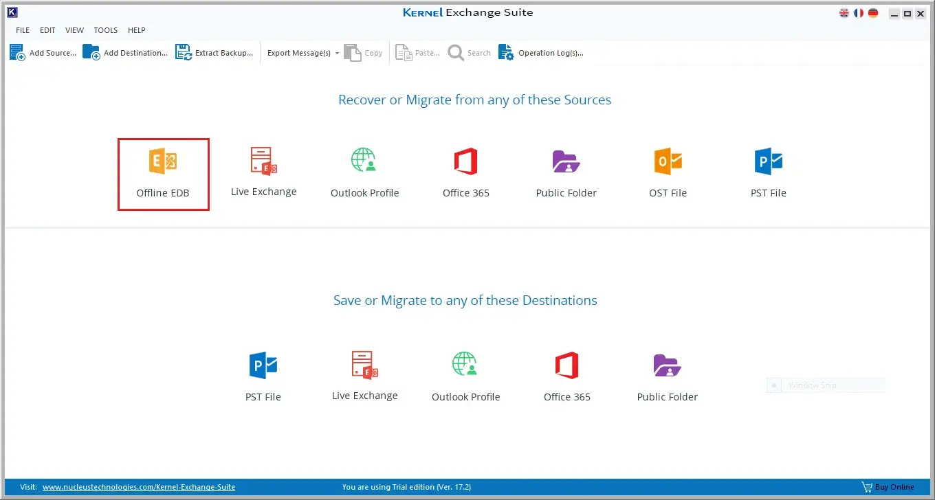Choose Public Folder as destination

point(667,377)
